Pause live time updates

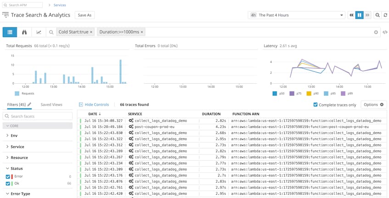(x=359, y=15)
